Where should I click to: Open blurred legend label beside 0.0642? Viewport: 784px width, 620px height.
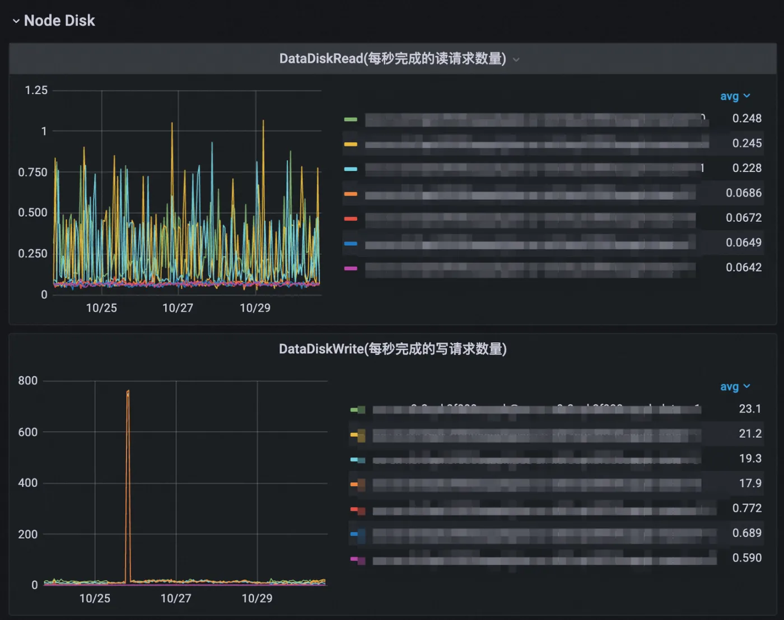(x=530, y=269)
